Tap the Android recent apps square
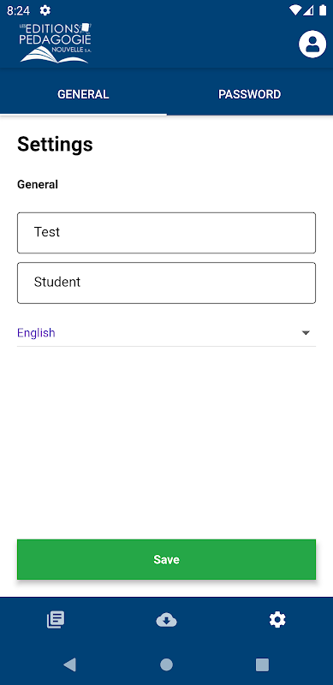The width and height of the screenshot is (333, 685). click(x=262, y=664)
